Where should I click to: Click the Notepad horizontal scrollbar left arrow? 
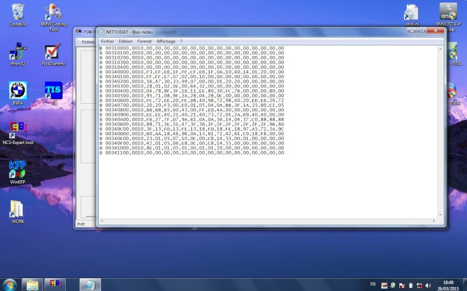coord(102,221)
